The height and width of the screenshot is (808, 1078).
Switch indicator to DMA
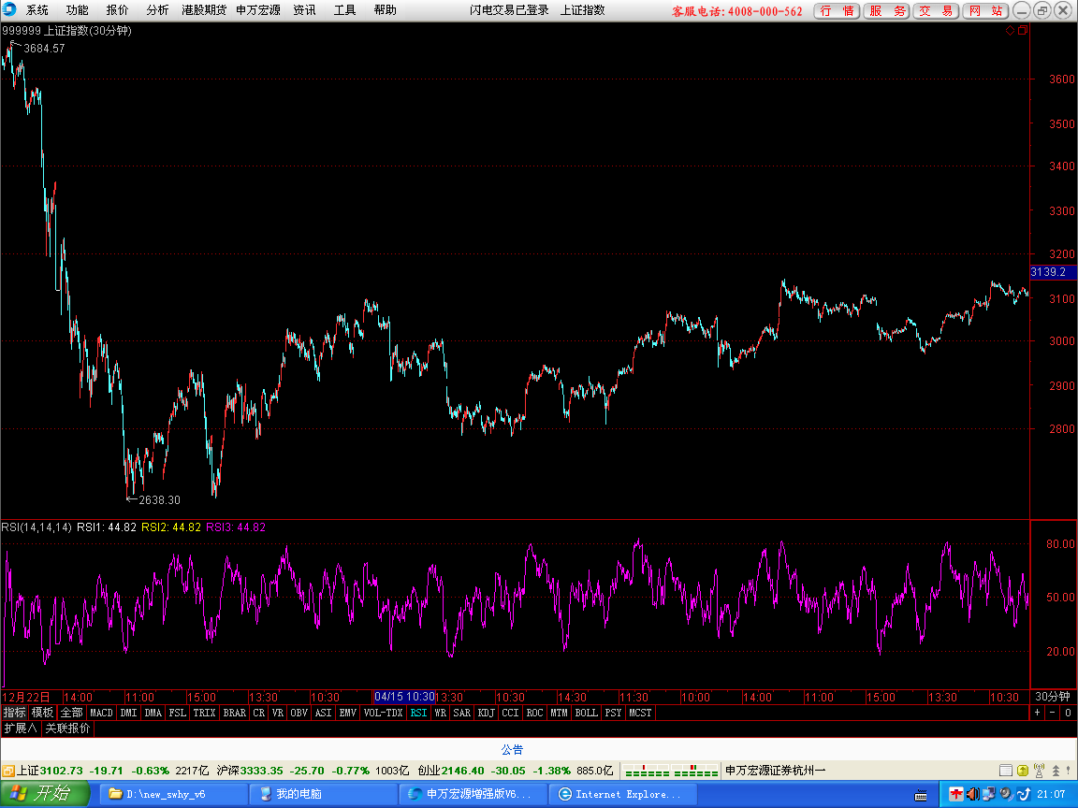pyautogui.click(x=153, y=713)
